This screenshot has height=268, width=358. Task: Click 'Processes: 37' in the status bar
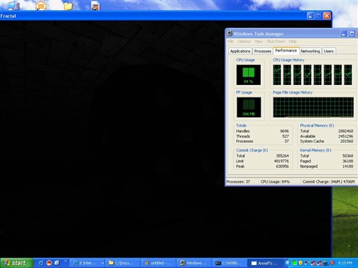[x=238, y=182]
